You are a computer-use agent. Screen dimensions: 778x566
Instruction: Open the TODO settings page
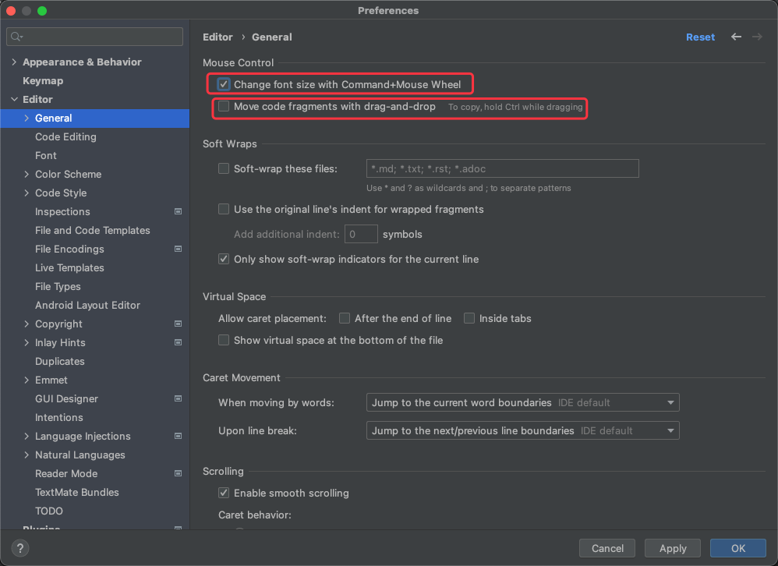48,511
